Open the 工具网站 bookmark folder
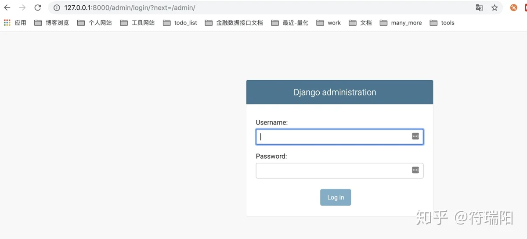Screen dimensions: 527x239 point(137,23)
